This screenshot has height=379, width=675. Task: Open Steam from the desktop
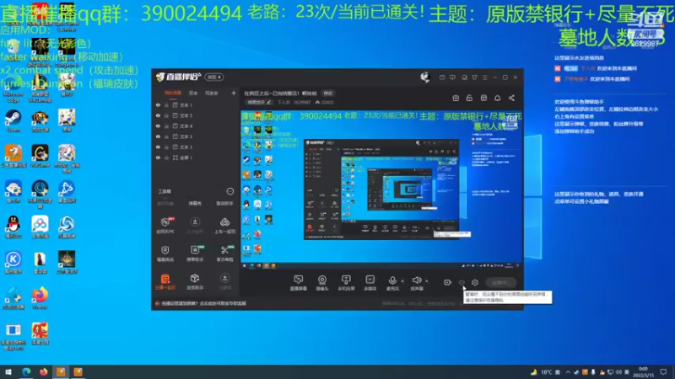[13, 120]
